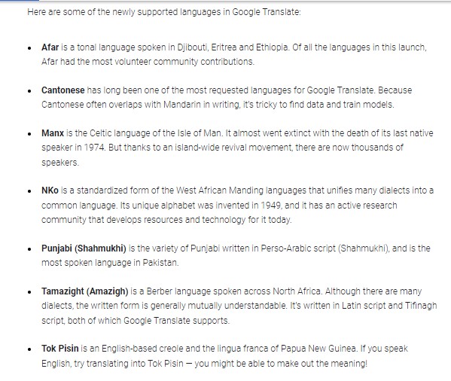The width and height of the screenshot is (451, 381).
Task: Click the bold Tamazight (Amazigh) label
Action: [85, 291]
